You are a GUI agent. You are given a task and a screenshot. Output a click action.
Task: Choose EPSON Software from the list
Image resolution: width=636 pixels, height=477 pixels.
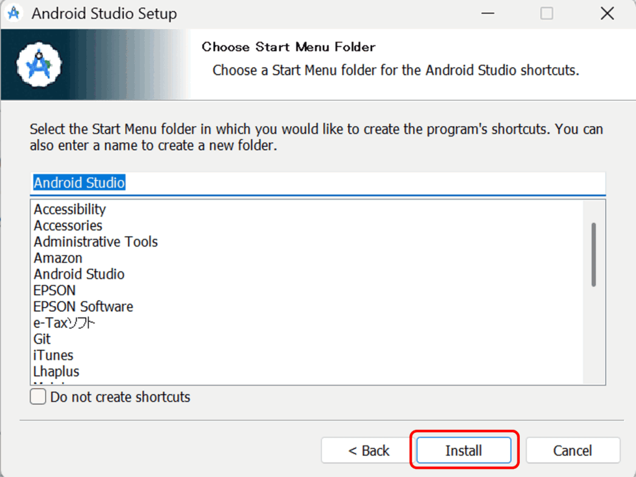pos(83,307)
